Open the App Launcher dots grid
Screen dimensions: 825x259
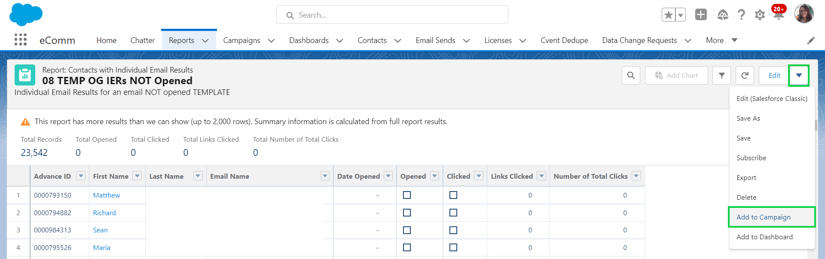click(x=20, y=40)
